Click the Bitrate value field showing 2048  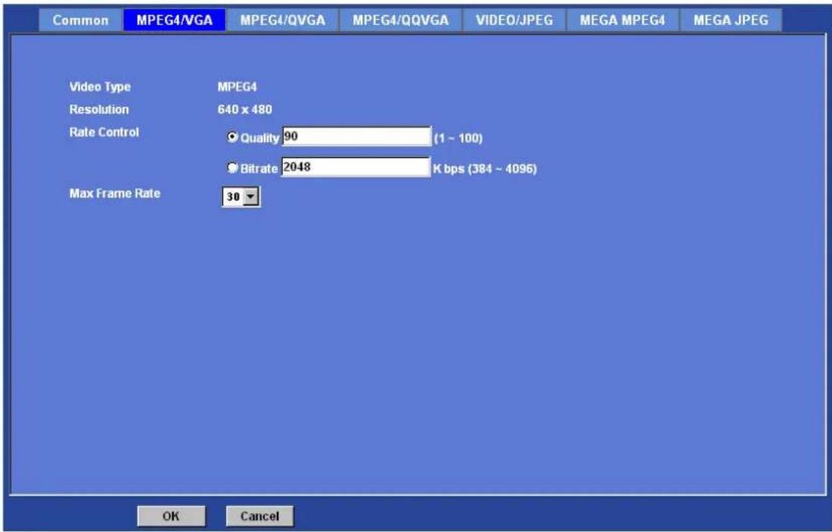pyautogui.click(x=355, y=167)
